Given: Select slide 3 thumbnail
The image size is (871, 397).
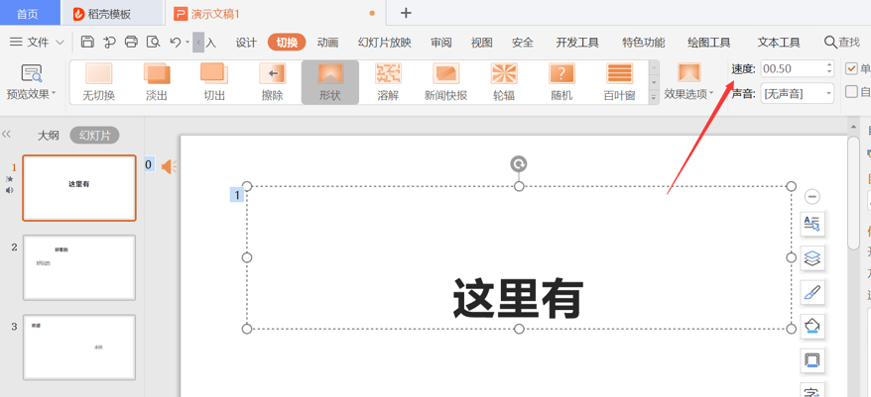Looking at the screenshot, I should click(79, 347).
